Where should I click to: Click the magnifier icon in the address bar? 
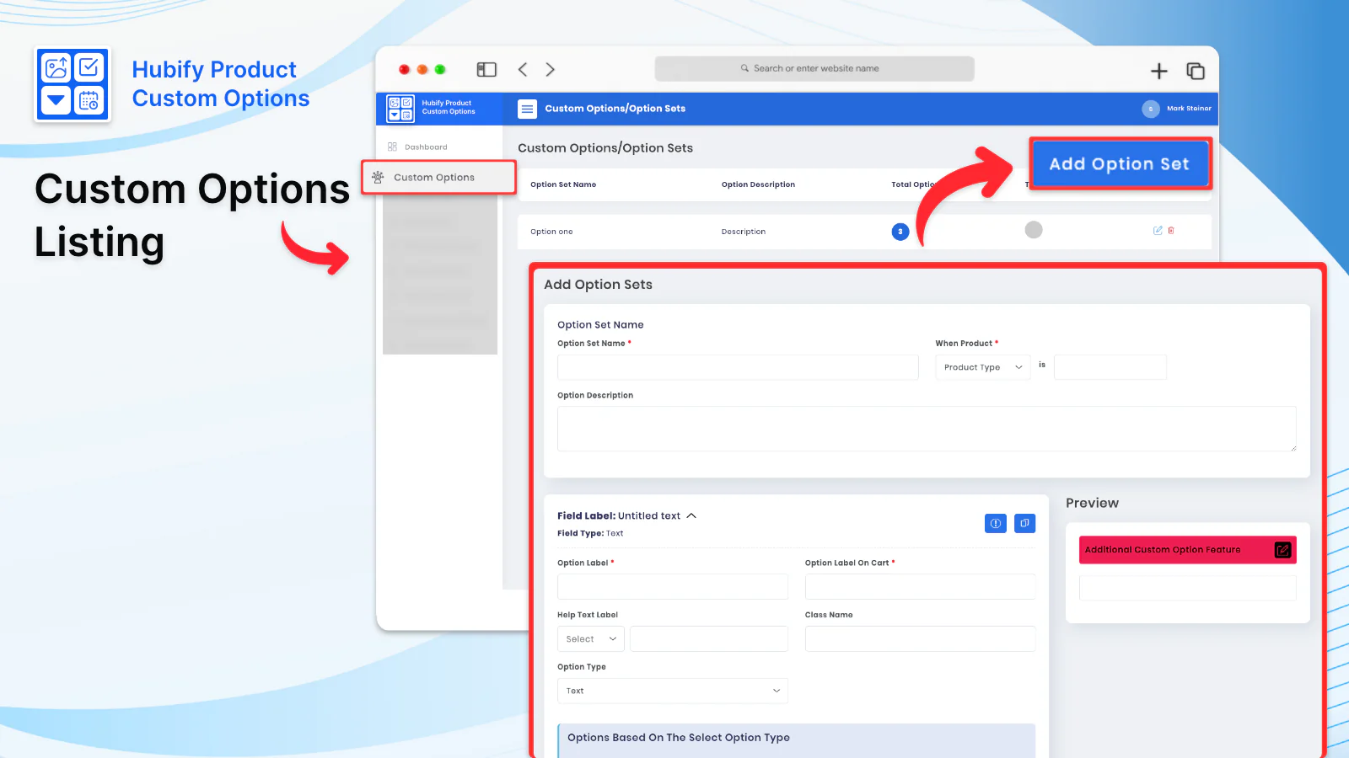pos(744,68)
